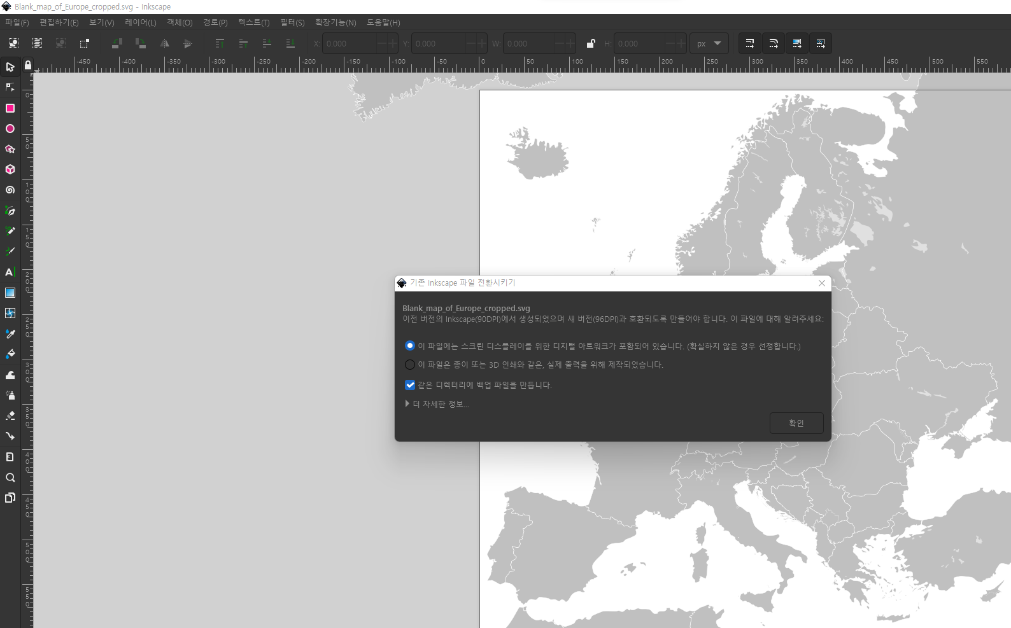Click Select All in All Layers icon
1011x628 pixels.
pos(37,43)
